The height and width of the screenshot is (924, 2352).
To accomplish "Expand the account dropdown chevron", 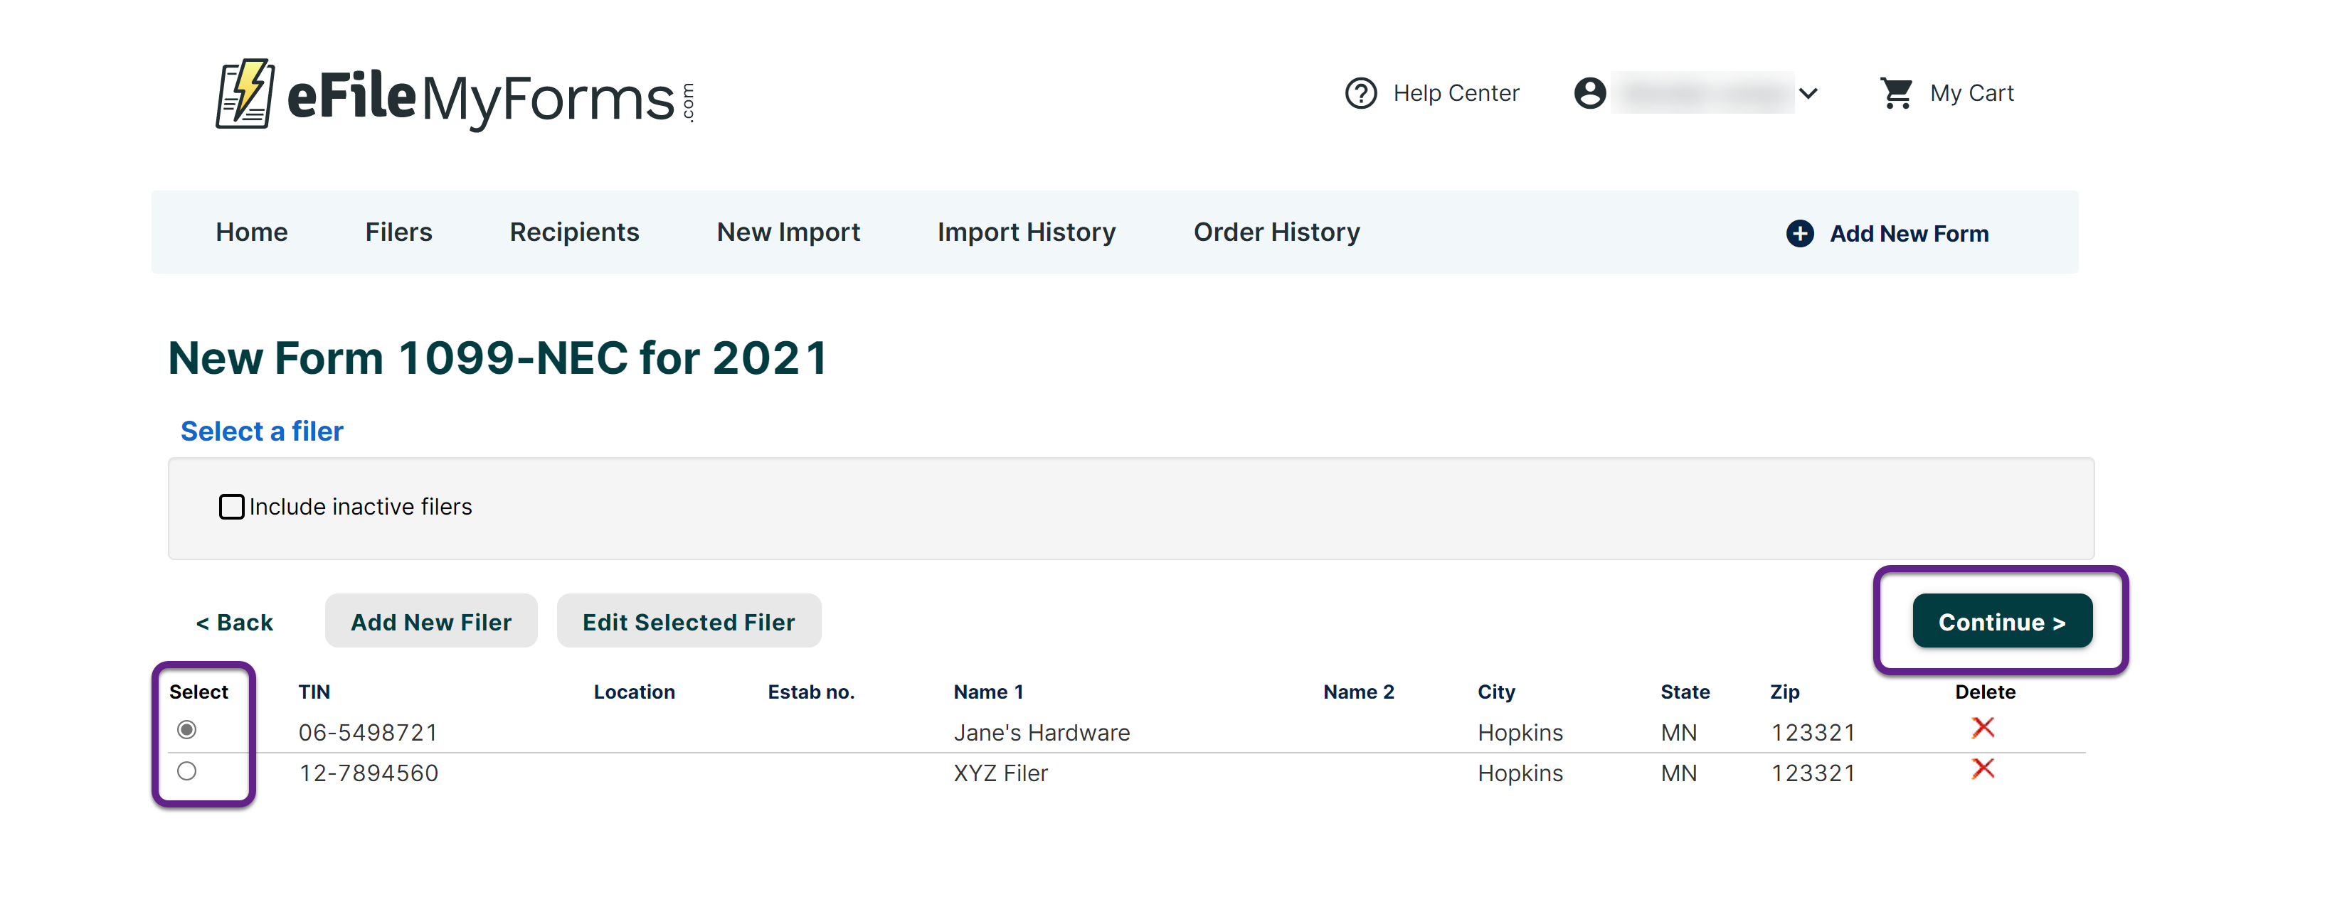I will [x=1808, y=93].
